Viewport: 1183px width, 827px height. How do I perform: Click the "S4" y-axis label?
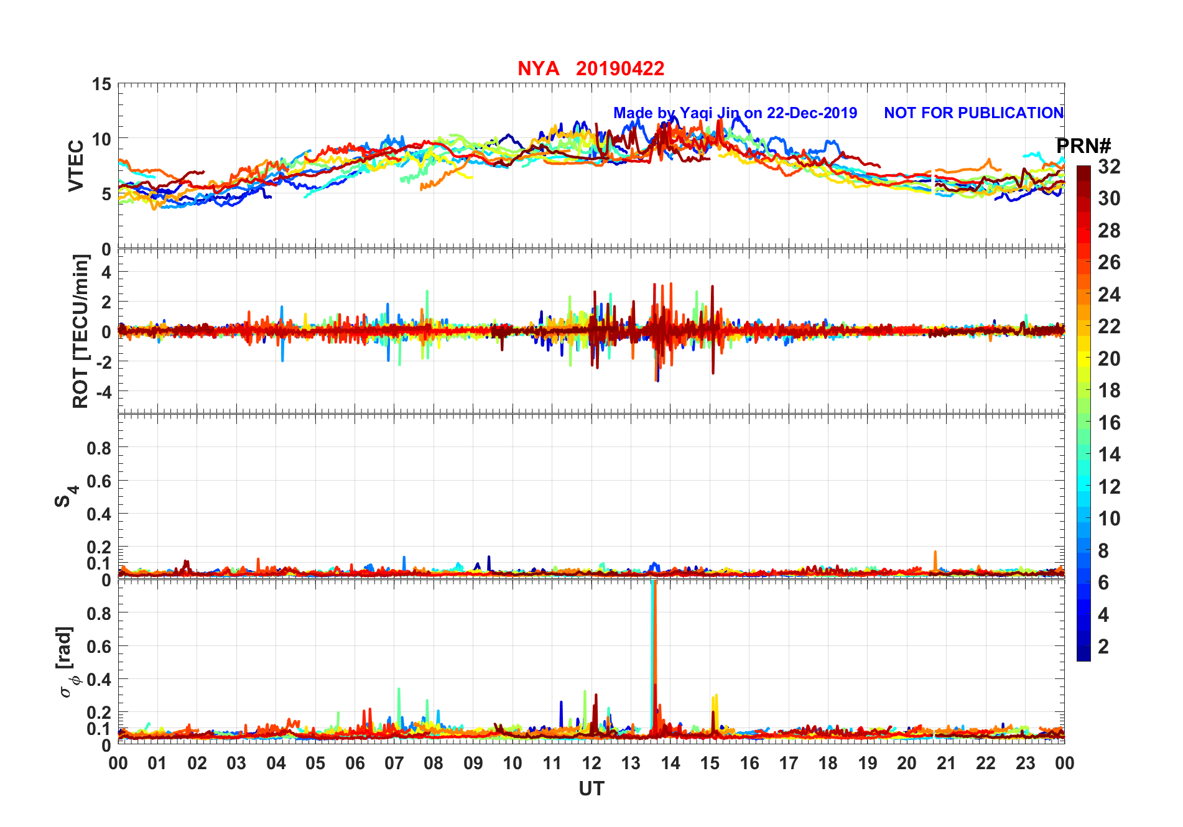click(66, 497)
